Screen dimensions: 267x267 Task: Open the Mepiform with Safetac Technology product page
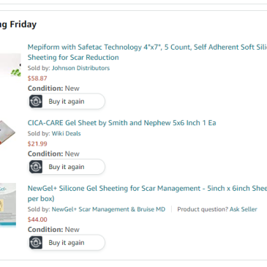[147, 52]
